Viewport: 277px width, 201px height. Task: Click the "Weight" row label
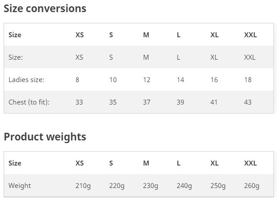(x=20, y=186)
